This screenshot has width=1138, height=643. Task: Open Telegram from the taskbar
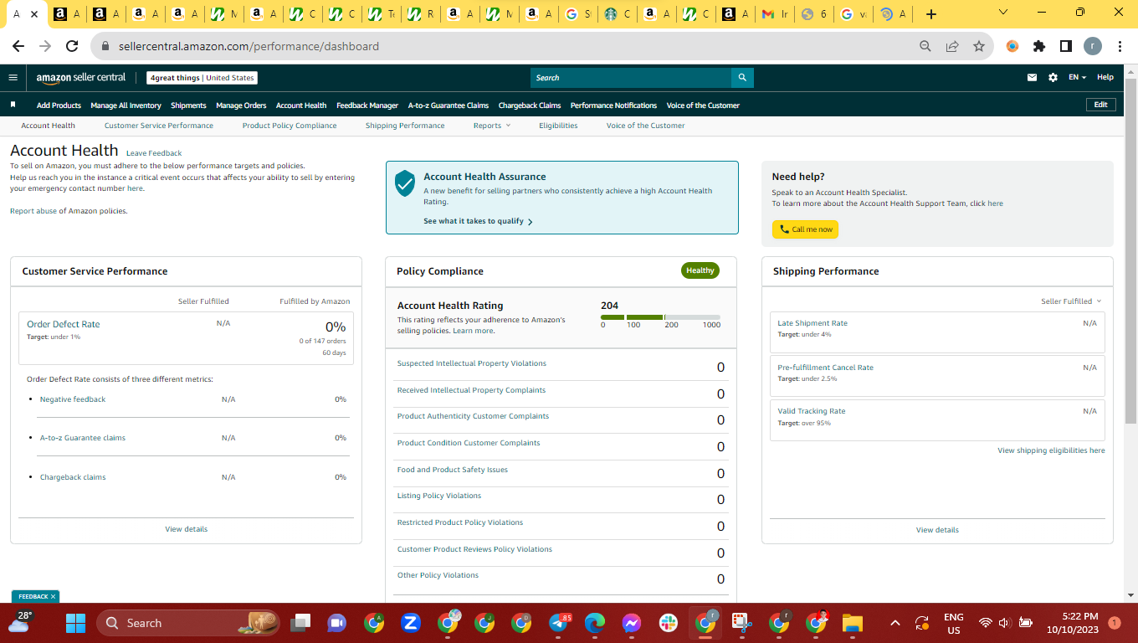[x=558, y=623]
